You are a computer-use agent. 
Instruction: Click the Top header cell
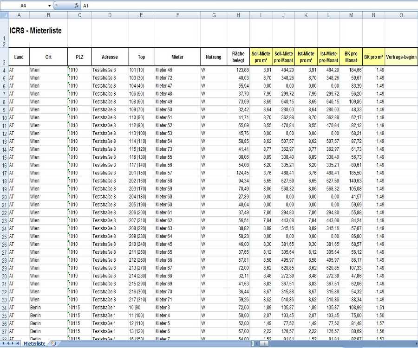[141, 57]
